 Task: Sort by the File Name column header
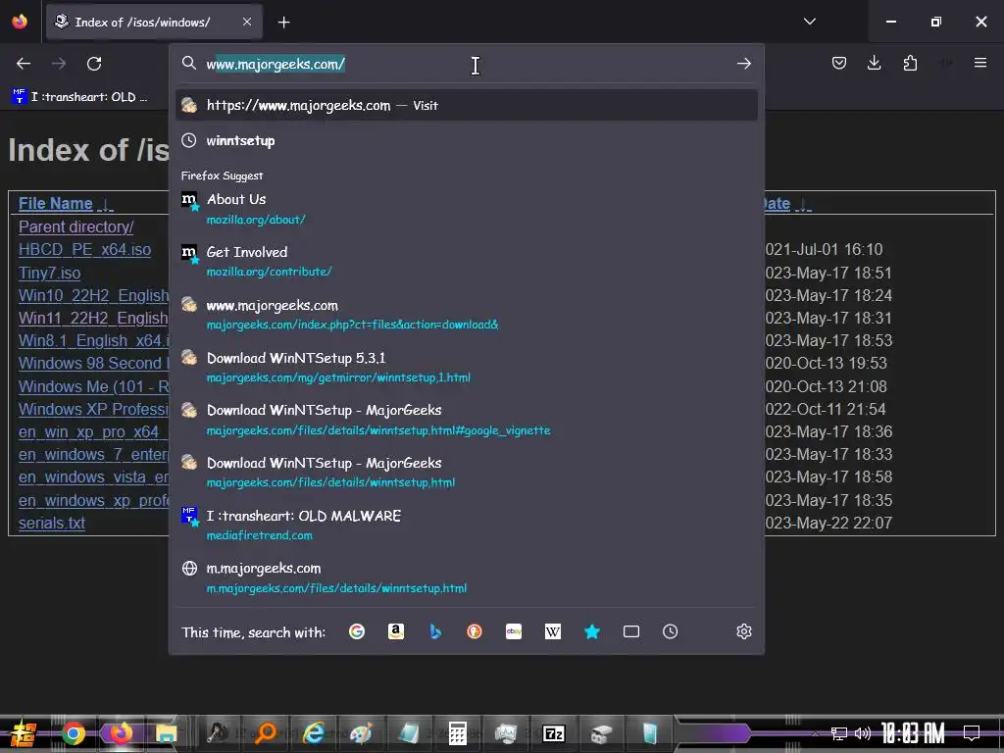[56, 204]
